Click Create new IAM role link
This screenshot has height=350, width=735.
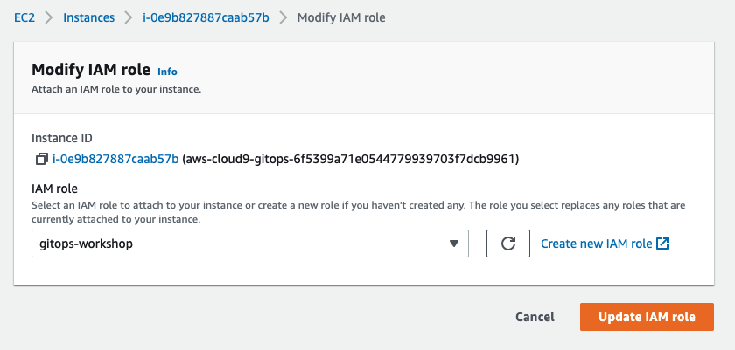(x=596, y=244)
